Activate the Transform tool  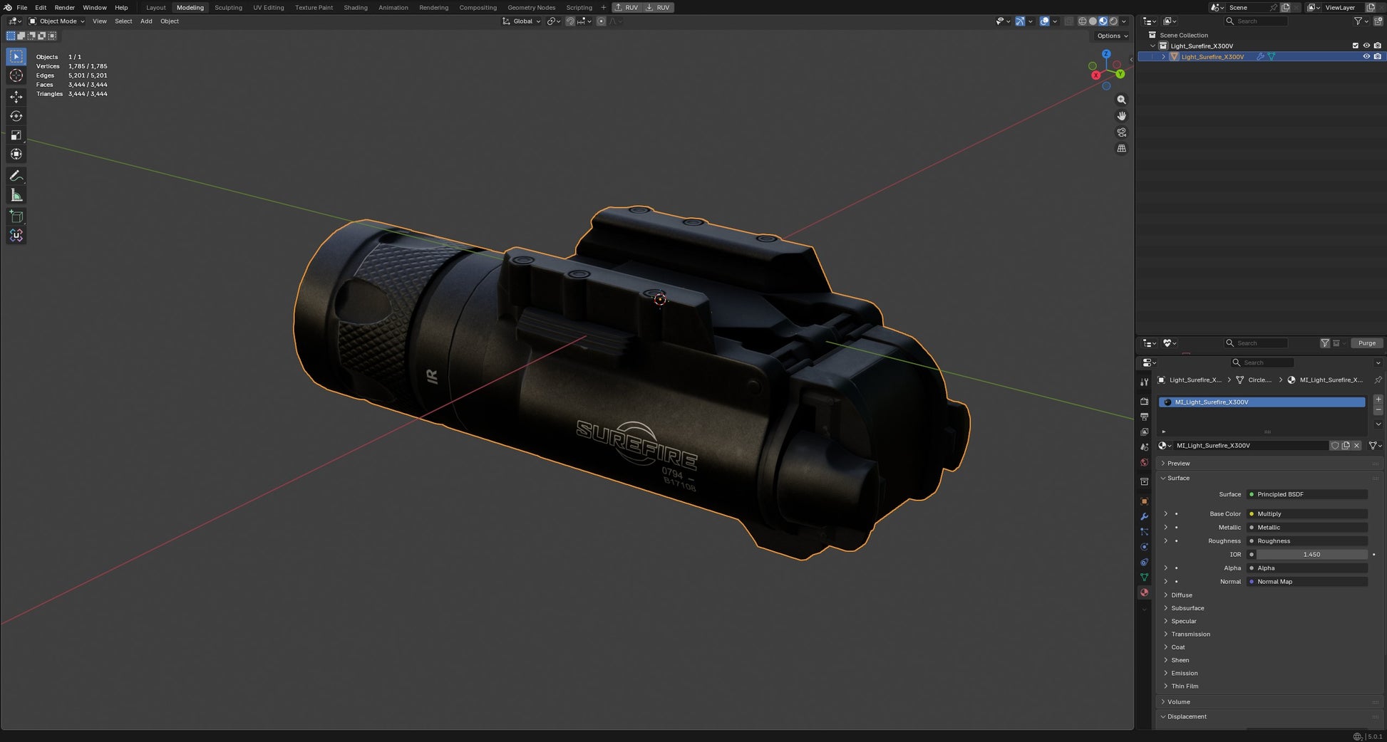point(16,155)
